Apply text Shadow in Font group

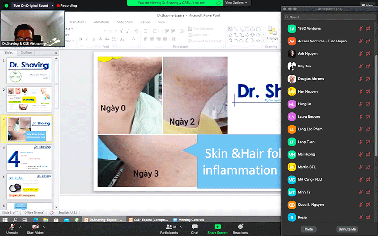click(100, 39)
